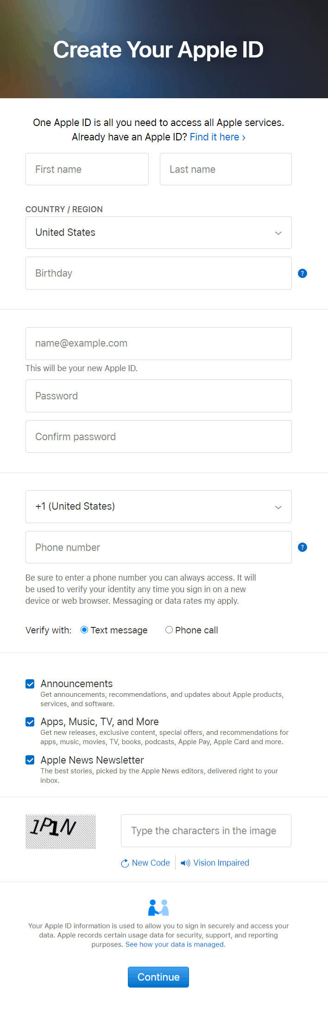Click the Vision Impaired speaker icon

click(x=185, y=863)
